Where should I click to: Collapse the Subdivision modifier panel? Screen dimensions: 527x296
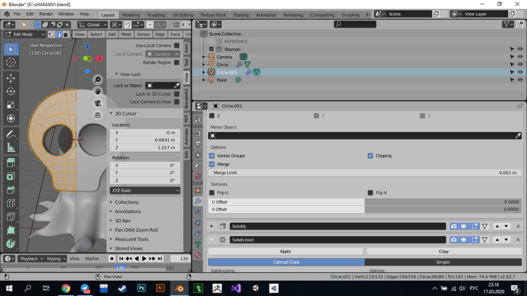pos(212,240)
